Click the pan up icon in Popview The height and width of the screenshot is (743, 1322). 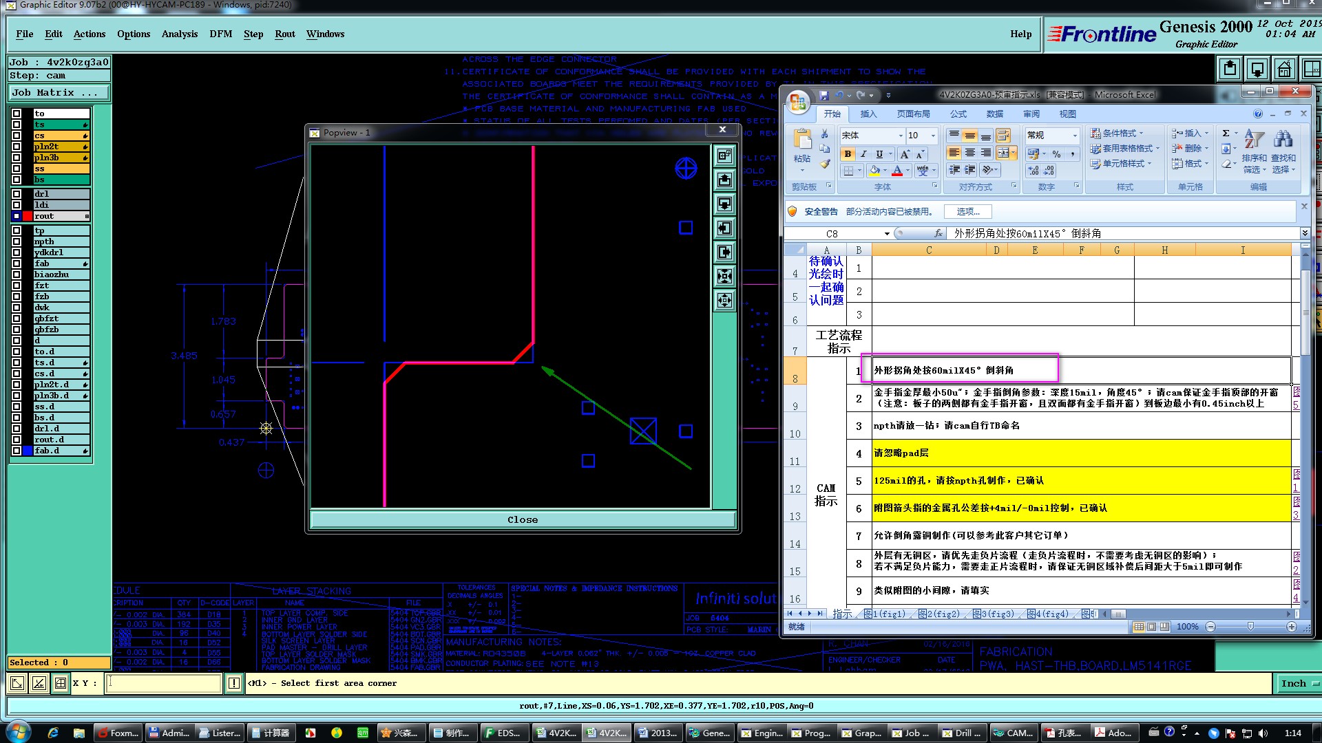[x=724, y=180]
